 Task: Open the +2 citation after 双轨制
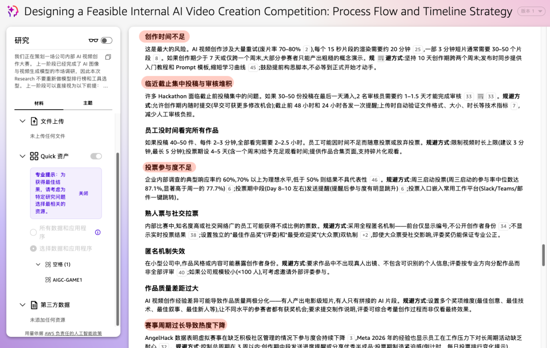click(365, 235)
